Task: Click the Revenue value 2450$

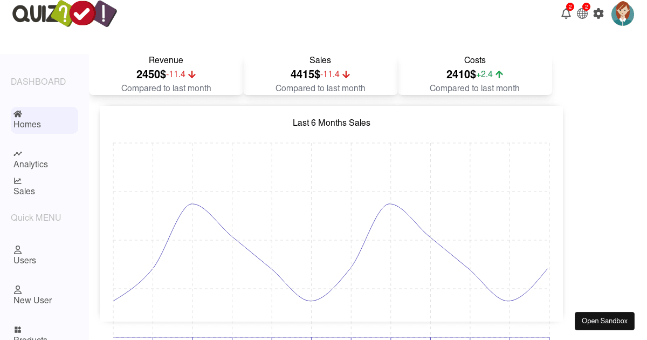Action: coord(151,74)
